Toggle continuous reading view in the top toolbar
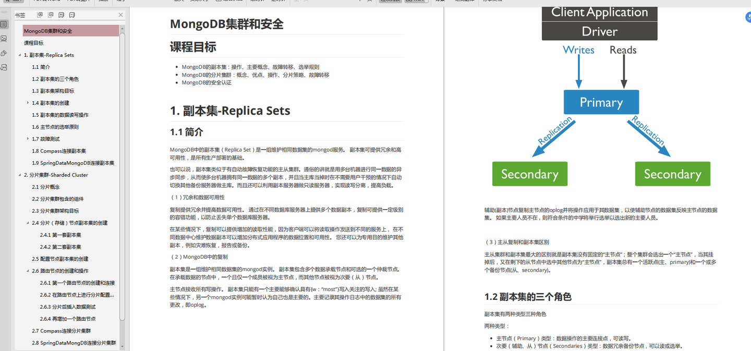 click(x=390, y=2)
